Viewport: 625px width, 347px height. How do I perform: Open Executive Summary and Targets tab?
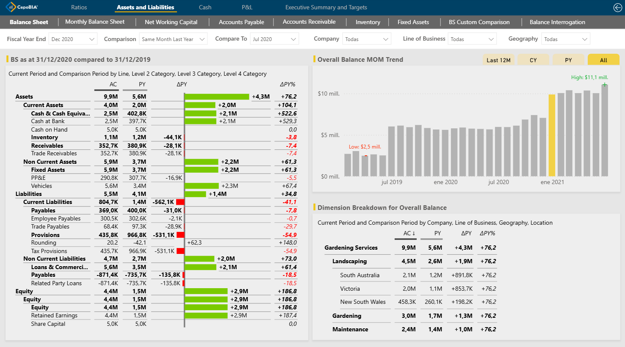pyautogui.click(x=326, y=7)
